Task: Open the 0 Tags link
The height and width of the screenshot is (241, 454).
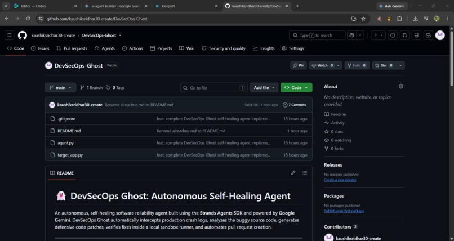Action: [115, 87]
